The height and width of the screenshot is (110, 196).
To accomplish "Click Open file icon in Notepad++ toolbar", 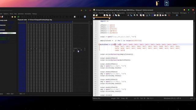I will [97, 15].
